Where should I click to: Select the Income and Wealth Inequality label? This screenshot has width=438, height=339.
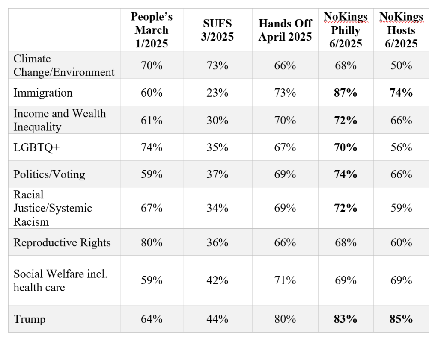[60, 120]
